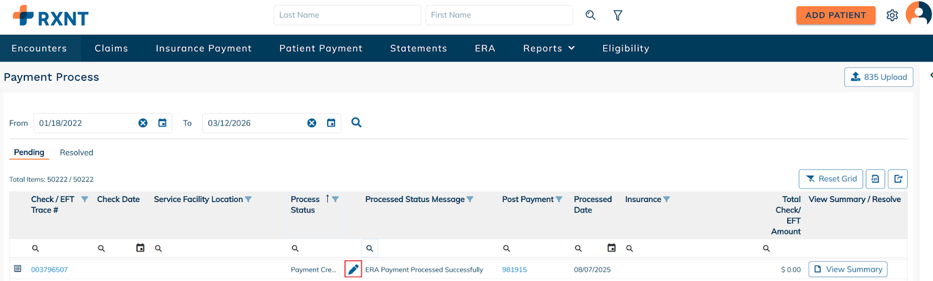Click the Last Name search field
Viewport: 933px width, 281px height.
pyautogui.click(x=347, y=15)
